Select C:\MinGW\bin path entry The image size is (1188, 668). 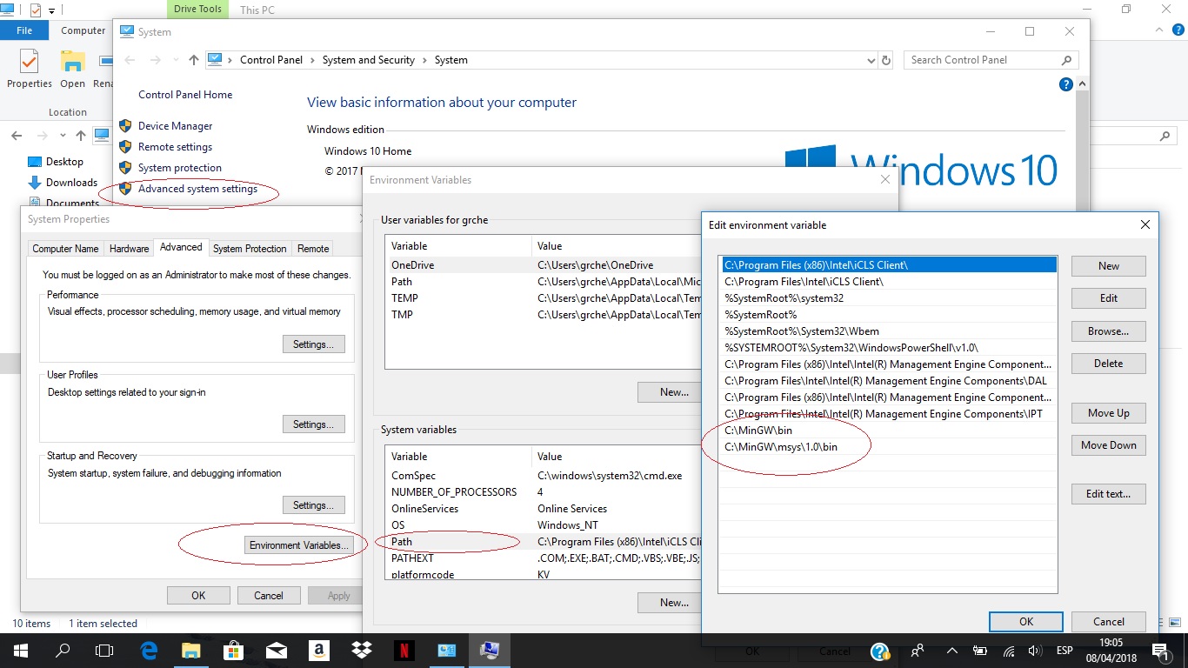(888, 431)
